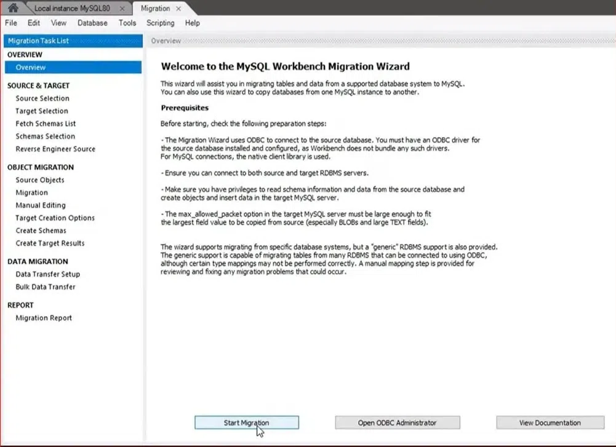Screen dimensions: 616x447
Task: Close the Local instance MySQL80 tab
Action: tap(122, 8)
